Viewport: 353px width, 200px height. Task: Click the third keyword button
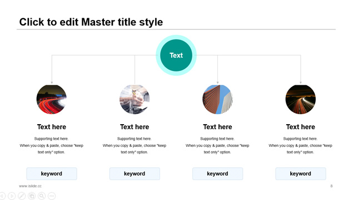[x=217, y=173]
